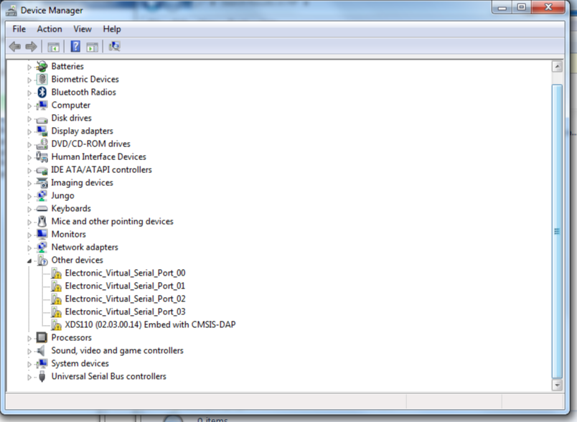
Task: Click the Biometric Devices fingerprint icon
Action: 42,79
